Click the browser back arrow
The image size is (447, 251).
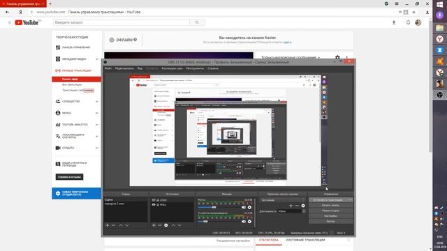(7, 12)
